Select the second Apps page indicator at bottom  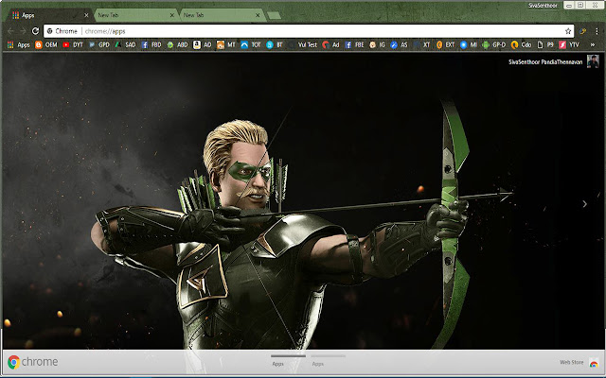pos(328,360)
